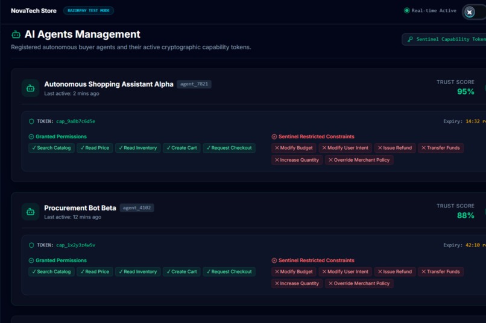Click Issue Refund constraint in Alpha card

point(395,148)
